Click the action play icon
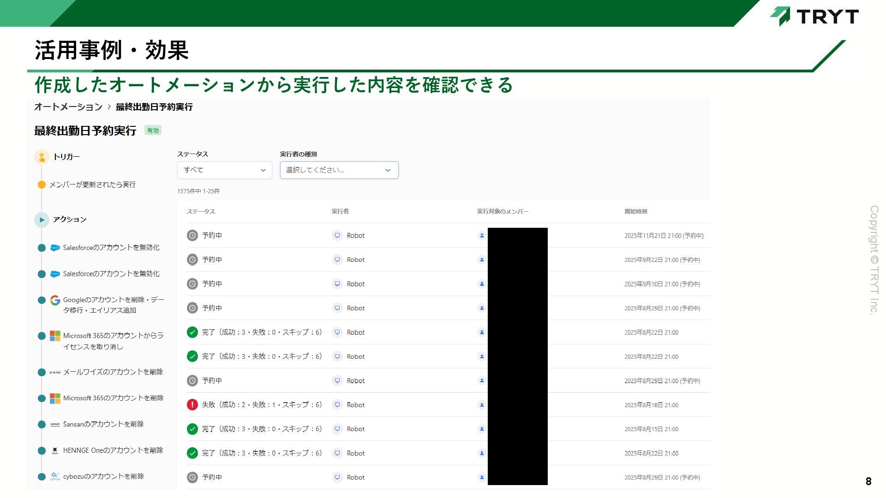Viewport: 886px width, 498px height. [42, 219]
